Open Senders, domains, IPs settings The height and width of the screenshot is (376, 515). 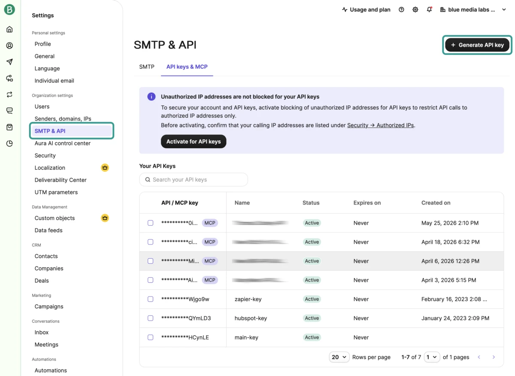pyautogui.click(x=63, y=119)
